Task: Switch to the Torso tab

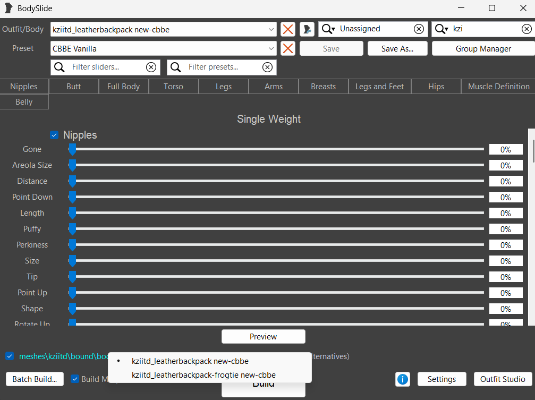Action: click(x=173, y=87)
